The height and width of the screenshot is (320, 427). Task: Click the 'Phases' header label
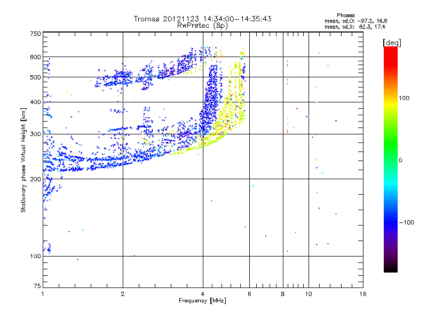[345, 15]
